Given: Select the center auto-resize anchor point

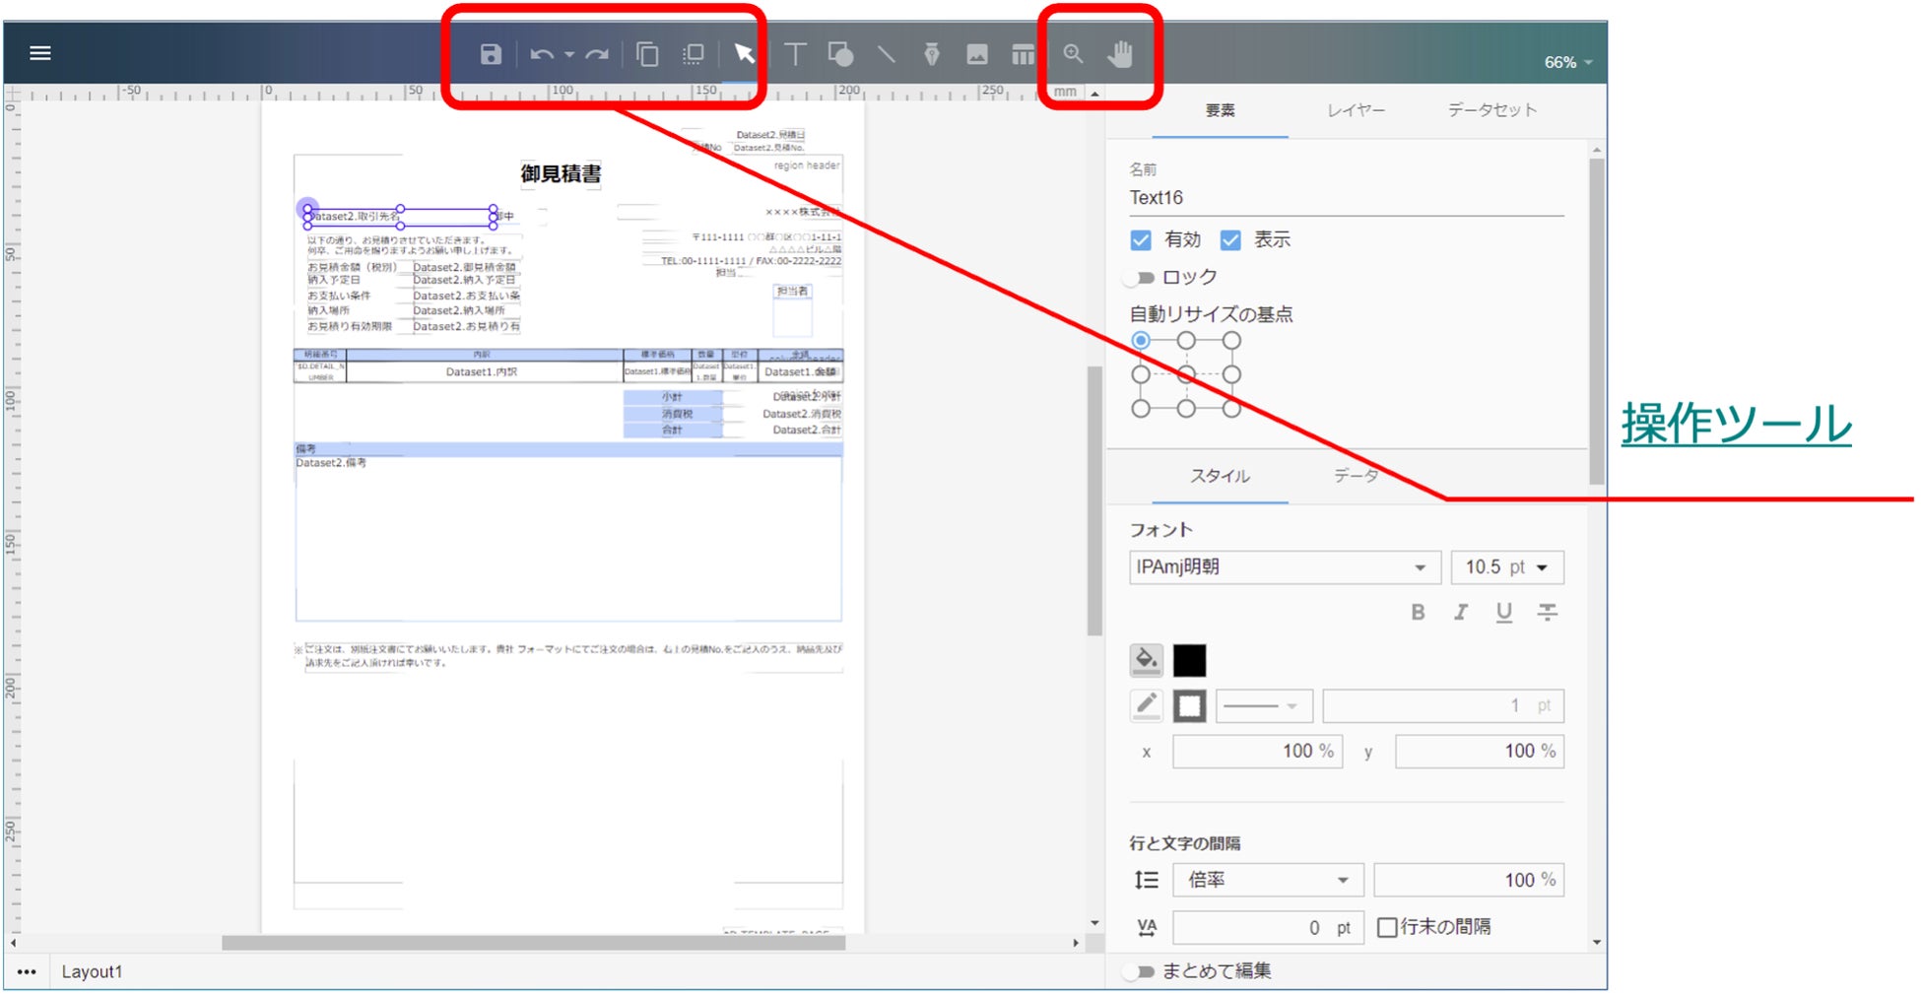Looking at the screenshot, I should pos(1186,374).
